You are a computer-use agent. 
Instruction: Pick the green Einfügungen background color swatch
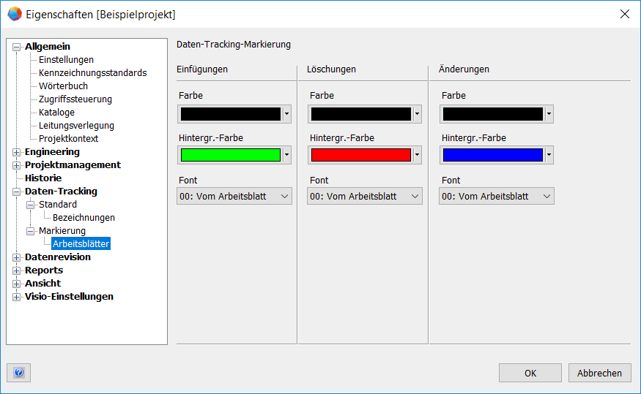(230, 155)
